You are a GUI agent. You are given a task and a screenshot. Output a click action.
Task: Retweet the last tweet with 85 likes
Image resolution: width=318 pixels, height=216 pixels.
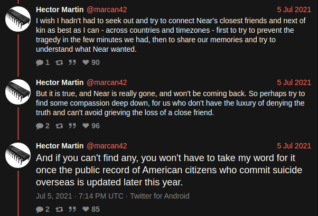[x=59, y=209]
